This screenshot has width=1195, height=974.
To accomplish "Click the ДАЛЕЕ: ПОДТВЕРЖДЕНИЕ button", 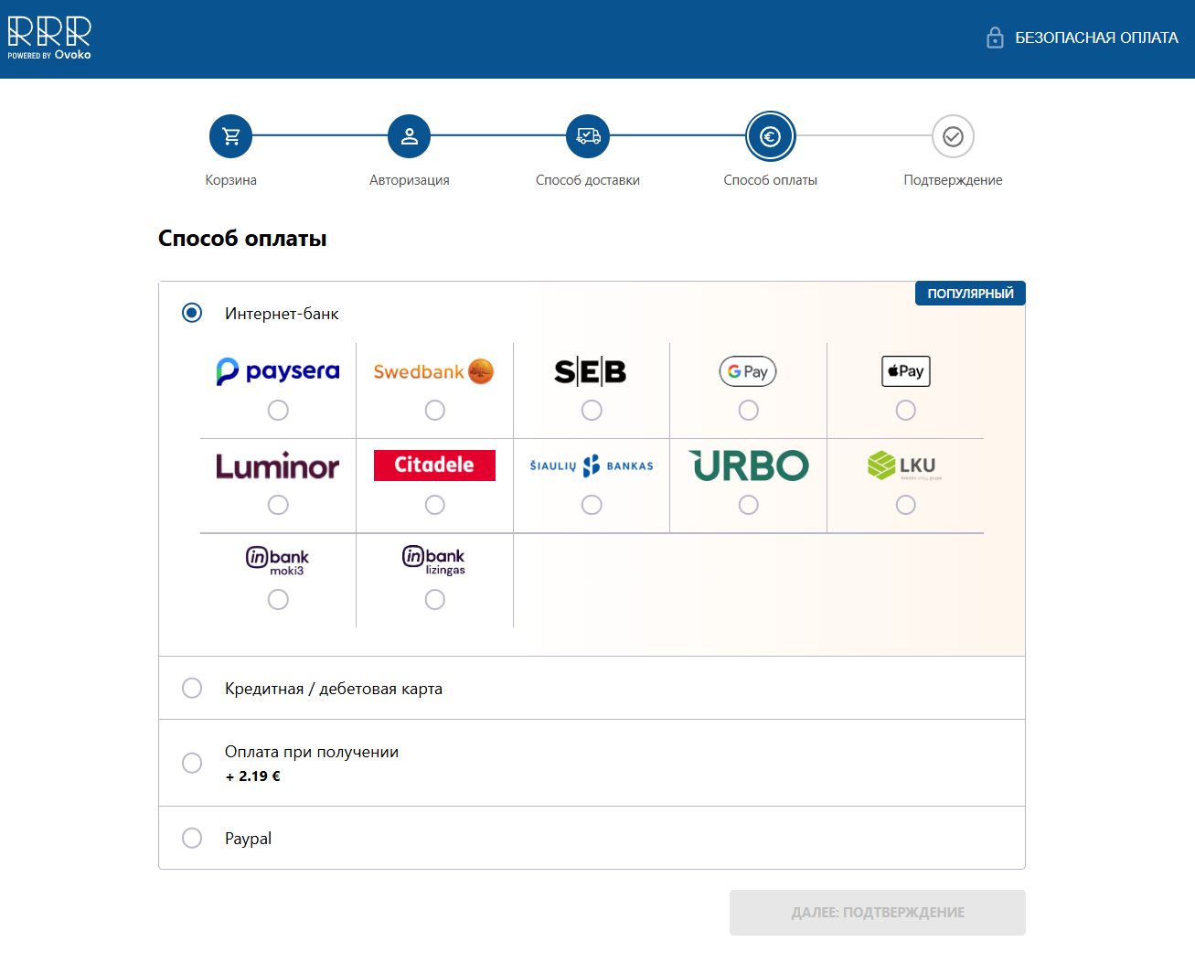I will pyautogui.click(x=878, y=913).
